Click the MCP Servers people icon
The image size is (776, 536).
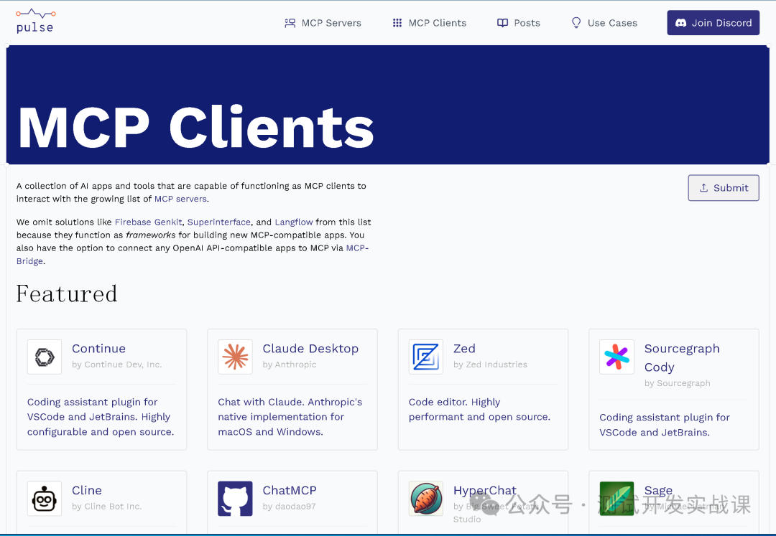[x=290, y=23]
